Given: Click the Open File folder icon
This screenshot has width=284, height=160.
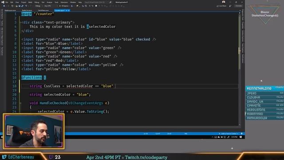Looking at the screenshot, I should coord(17,6).
